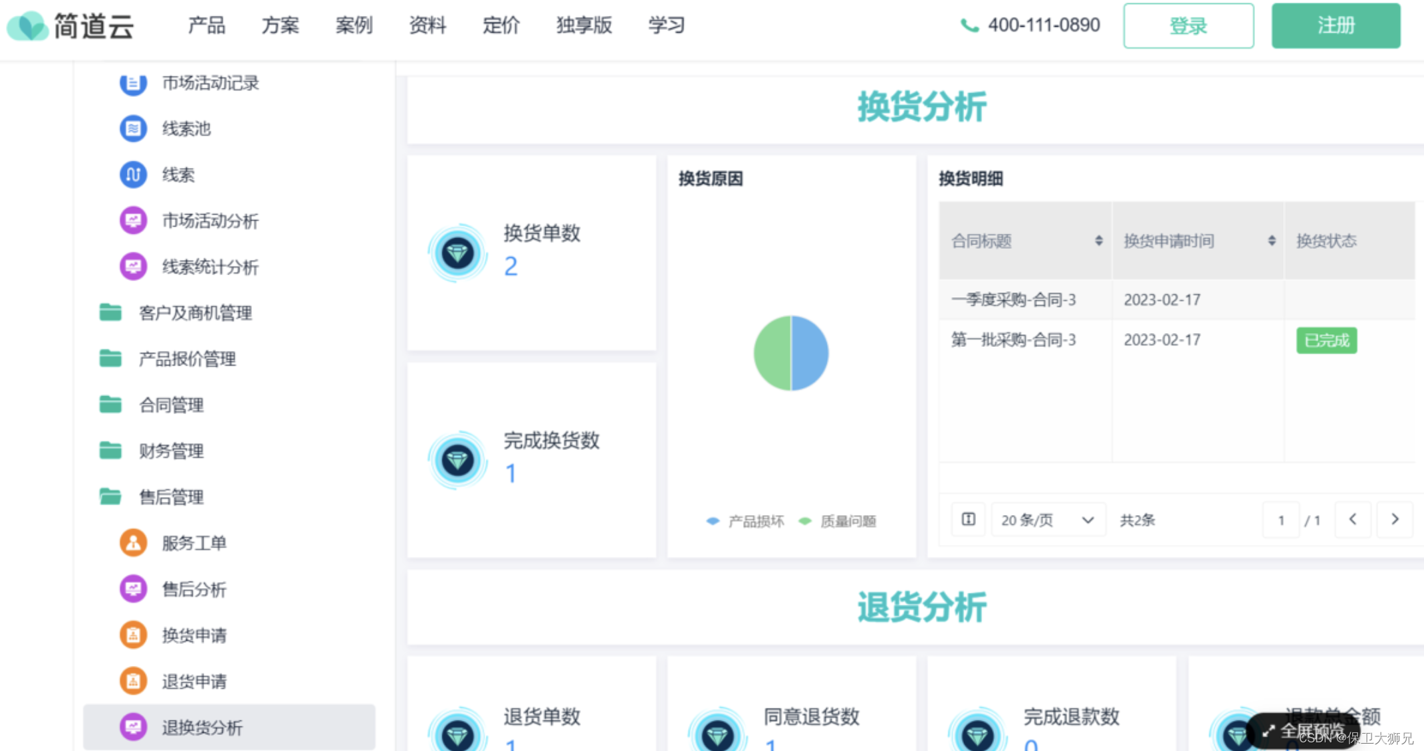Click phone number 400-111-0890
1424x751 pixels.
point(1044,25)
